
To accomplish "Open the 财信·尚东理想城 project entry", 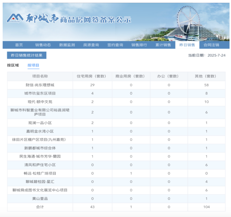I will pos(40,85).
